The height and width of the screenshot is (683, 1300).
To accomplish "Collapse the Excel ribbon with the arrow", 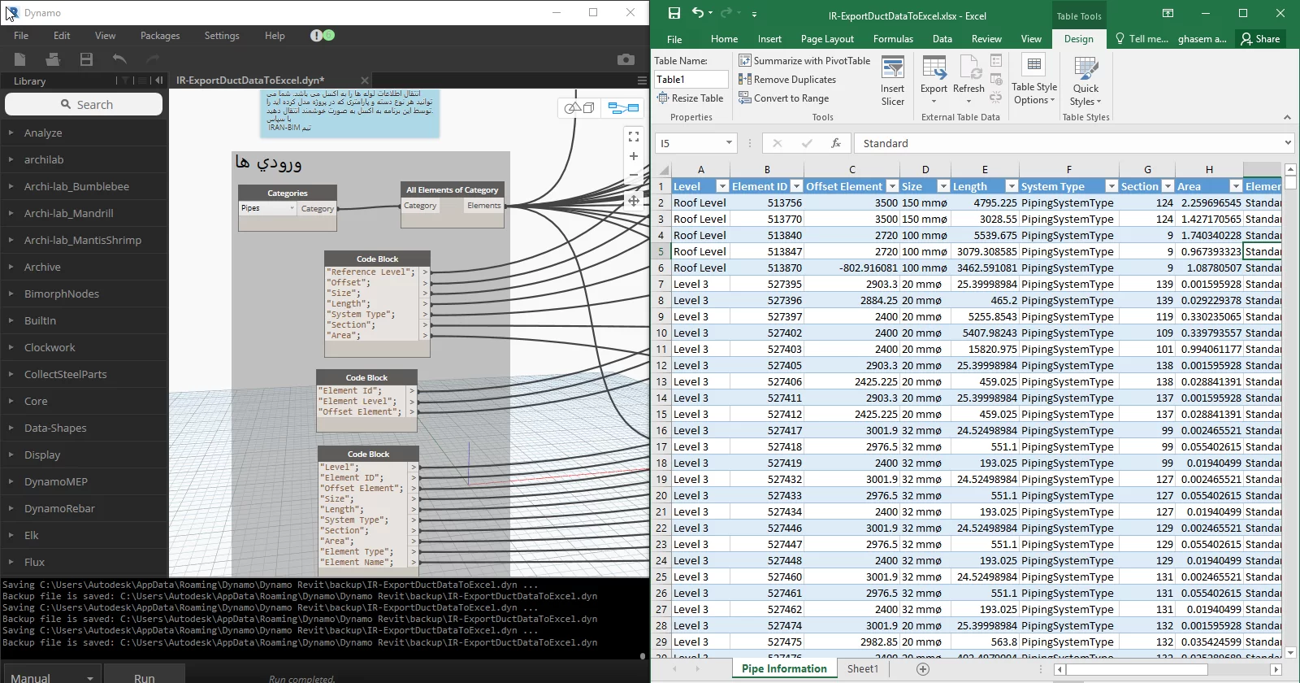I will pos(1287,118).
